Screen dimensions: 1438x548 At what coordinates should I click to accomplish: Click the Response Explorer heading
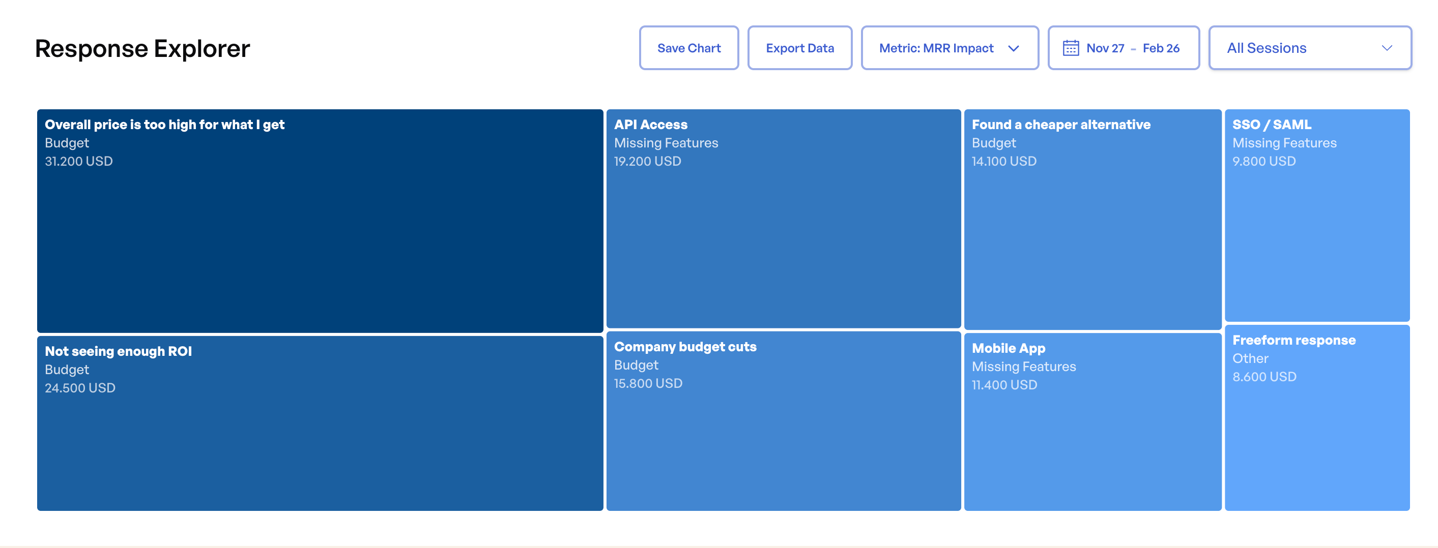[x=142, y=48]
